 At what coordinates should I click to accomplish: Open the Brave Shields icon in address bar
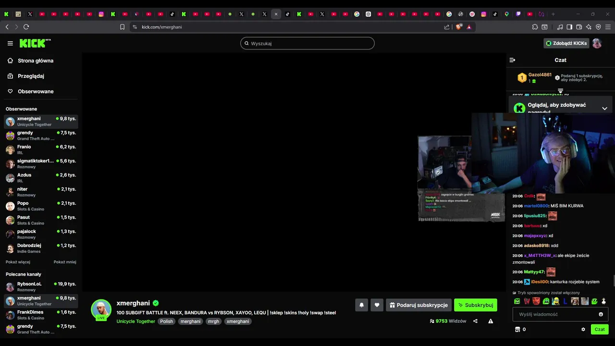pyautogui.click(x=458, y=27)
